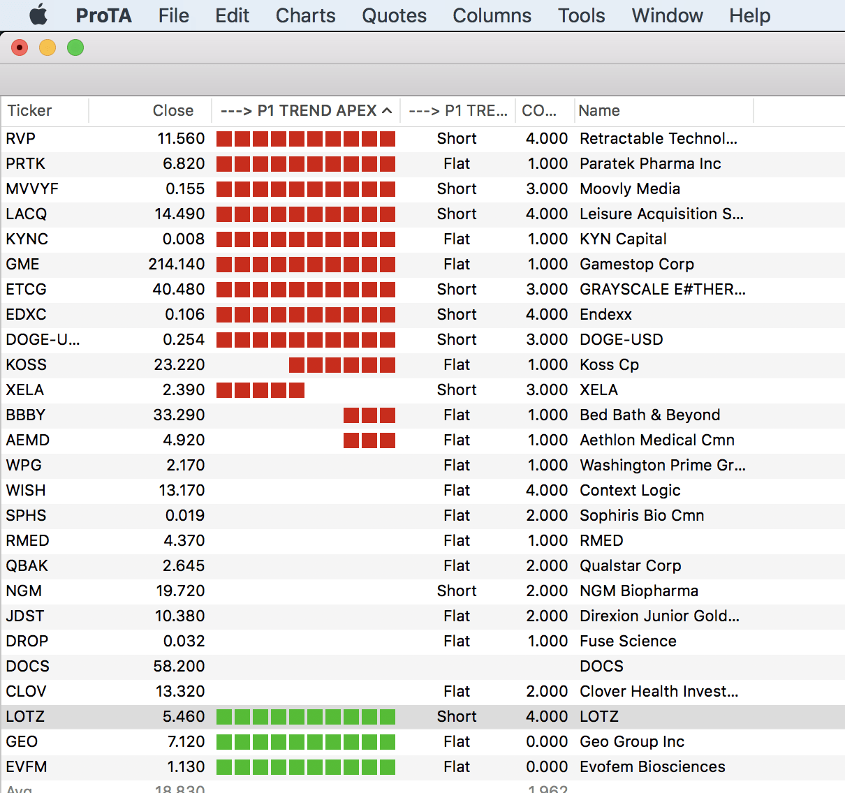Select the AEMD ticker cell
The height and width of the screenshot is (793, 845).
28,440
